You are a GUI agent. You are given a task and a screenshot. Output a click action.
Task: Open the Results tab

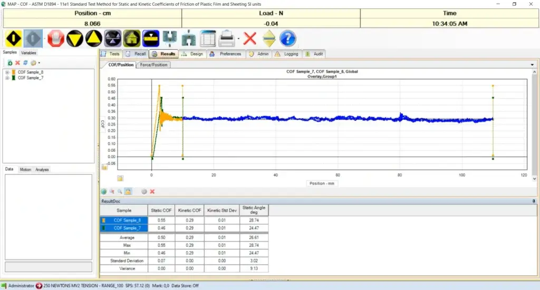[163, 54]
